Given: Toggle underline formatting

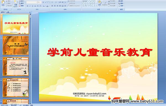Looking at the screenshot, I should click(x=32, y=6).
